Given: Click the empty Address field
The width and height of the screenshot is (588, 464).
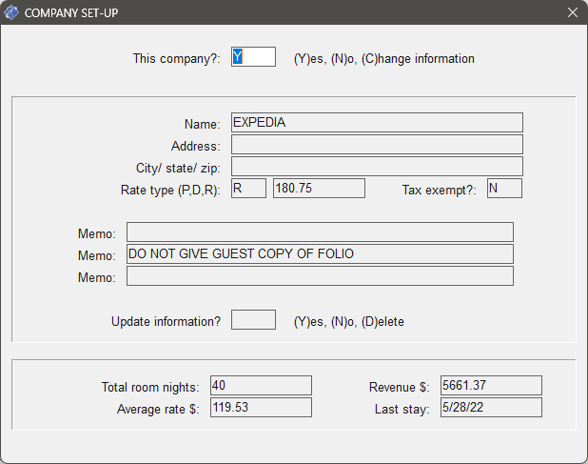Looking at the screenshot, I should [377, 145].
